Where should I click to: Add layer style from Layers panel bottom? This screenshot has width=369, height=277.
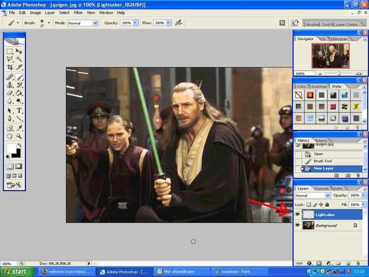pyautogui.click(x=309, y=263)
